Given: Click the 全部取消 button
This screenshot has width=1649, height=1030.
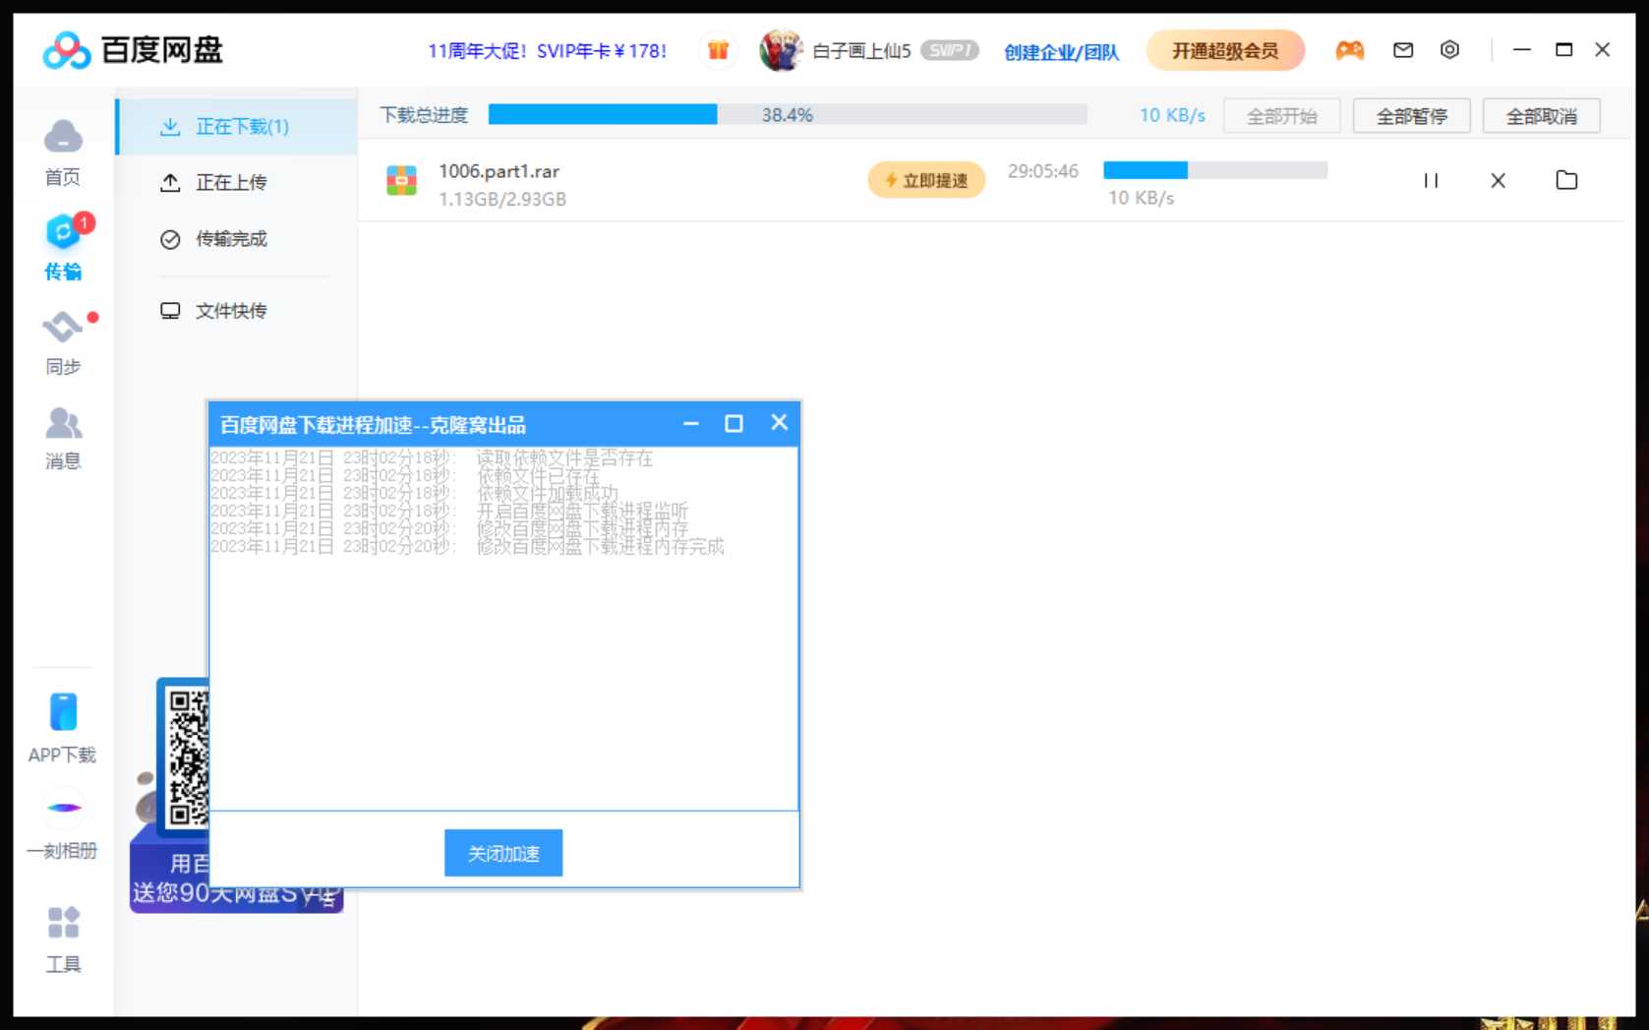Looking at the screenshot, I should (x=1542, y=116).
